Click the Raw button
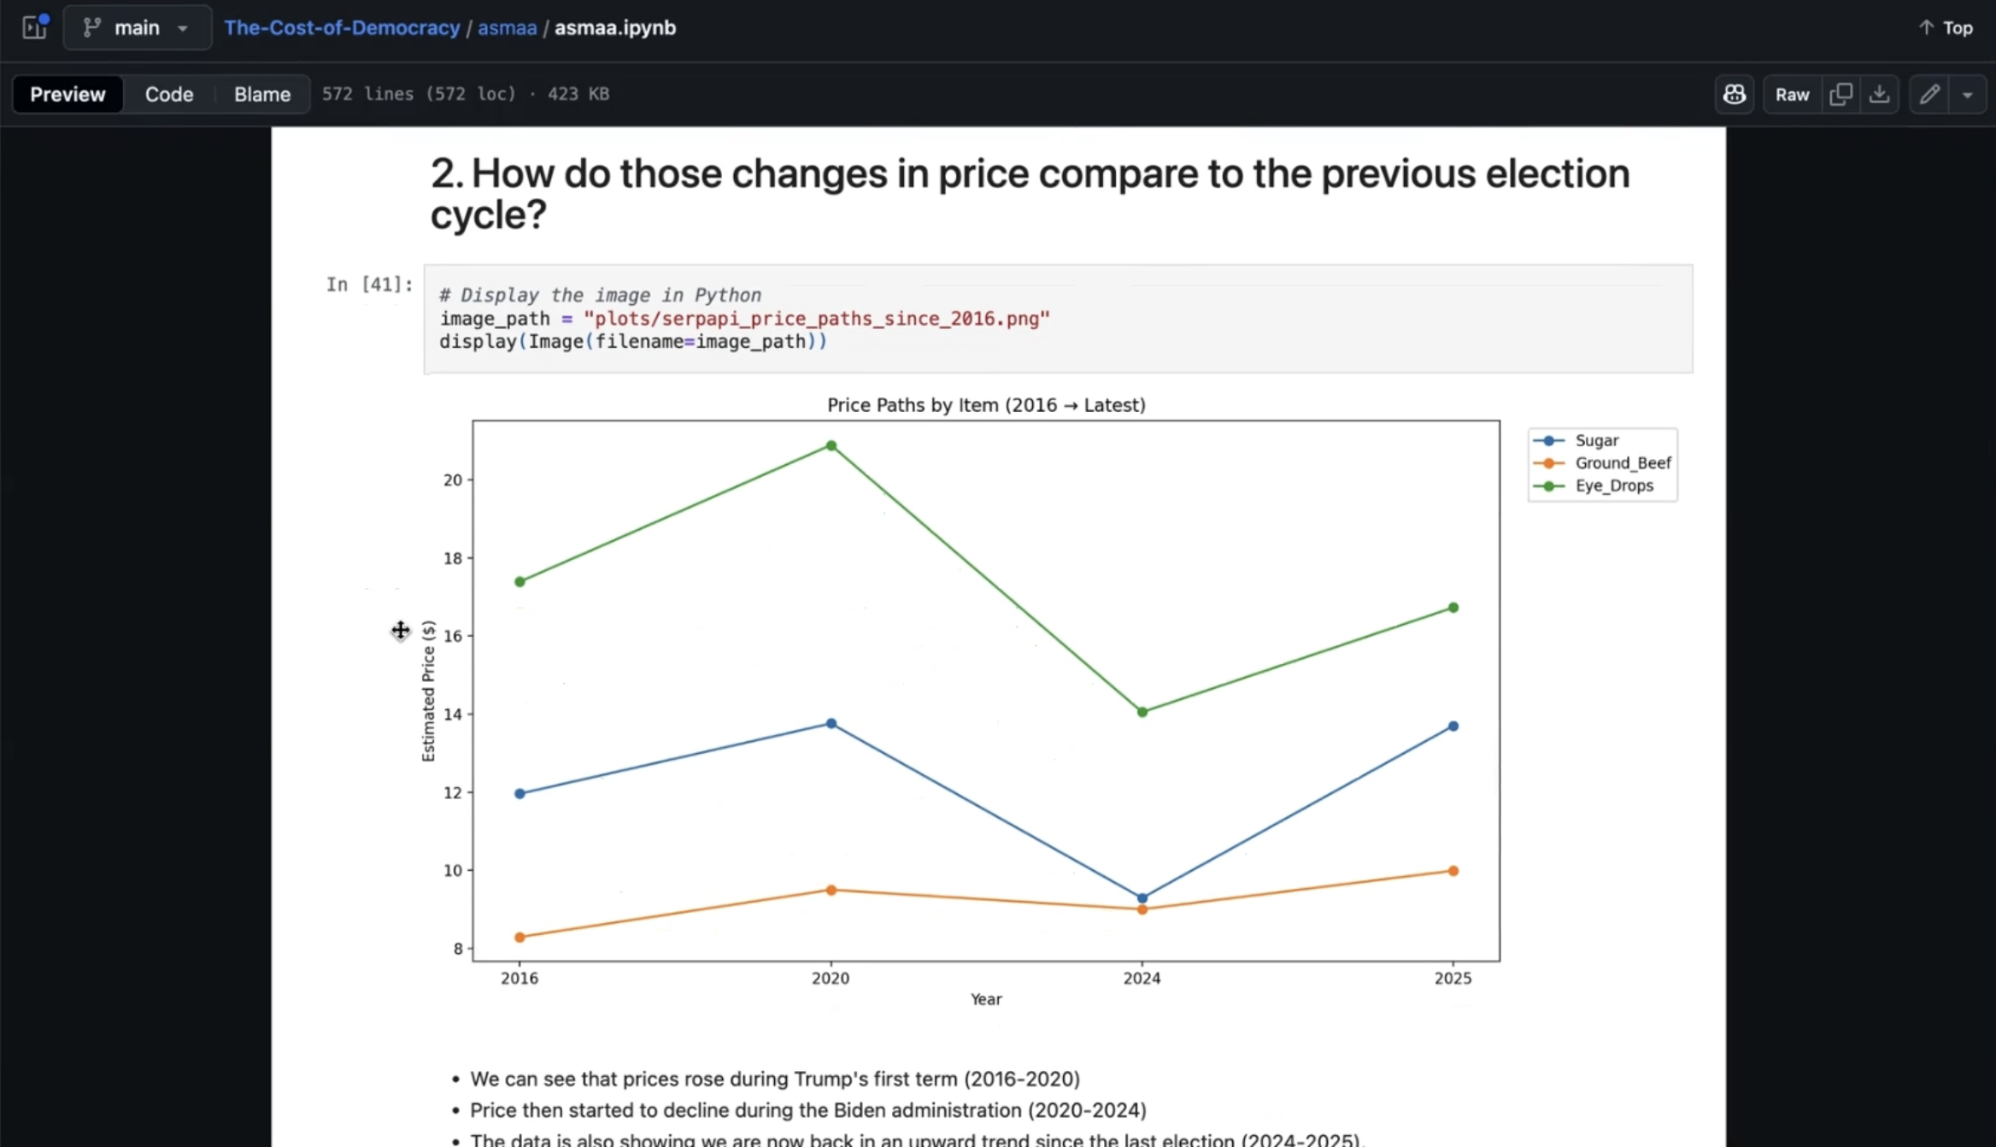Screen dimensions: 1996x1147 (1792, 94)
